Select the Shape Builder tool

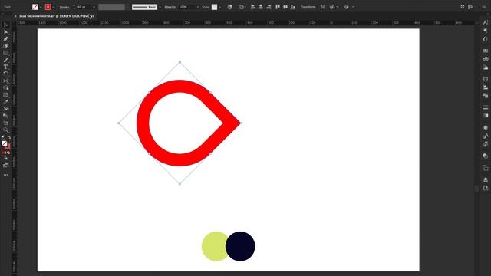(x=5, y=87)
